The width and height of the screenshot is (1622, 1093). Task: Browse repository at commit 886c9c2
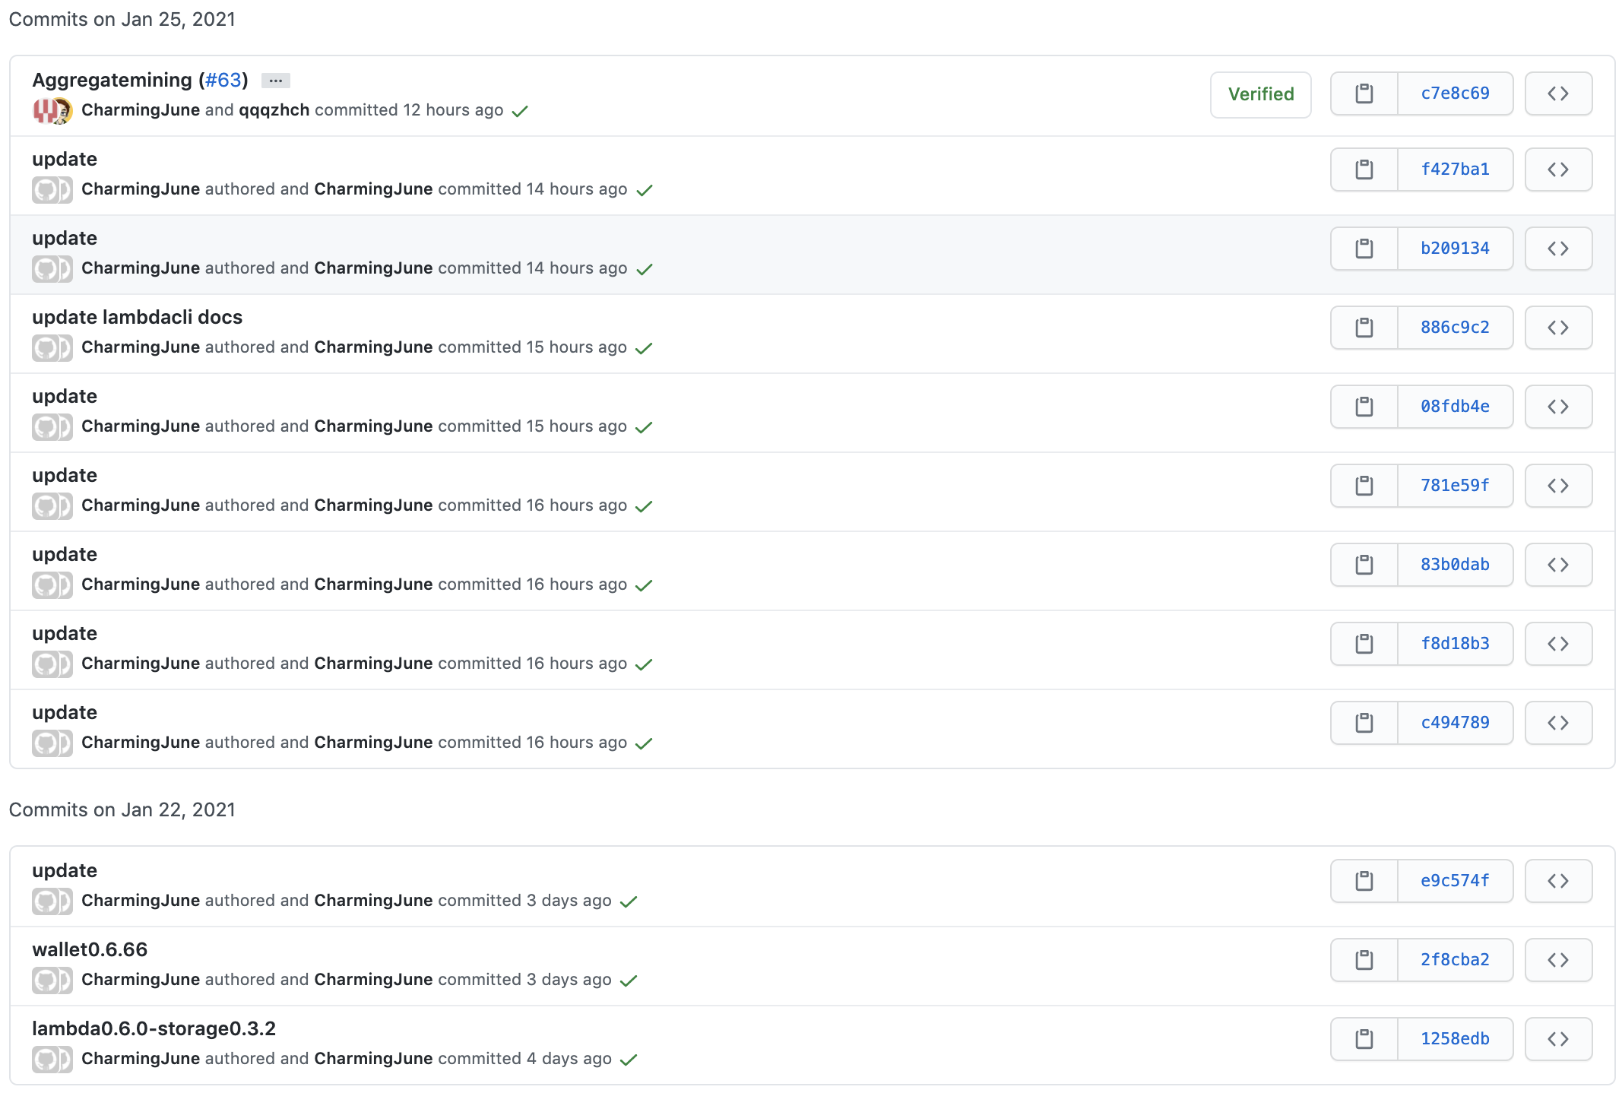1558,328
